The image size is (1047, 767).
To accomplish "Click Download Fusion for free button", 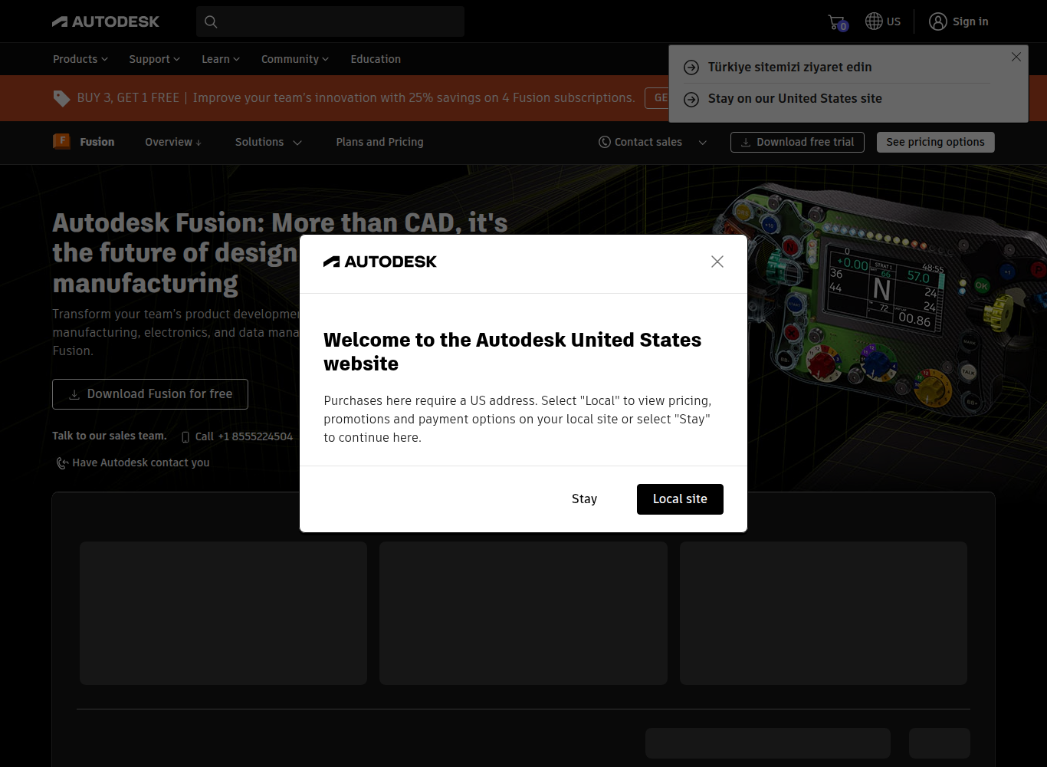I will [x=150, y=394].
